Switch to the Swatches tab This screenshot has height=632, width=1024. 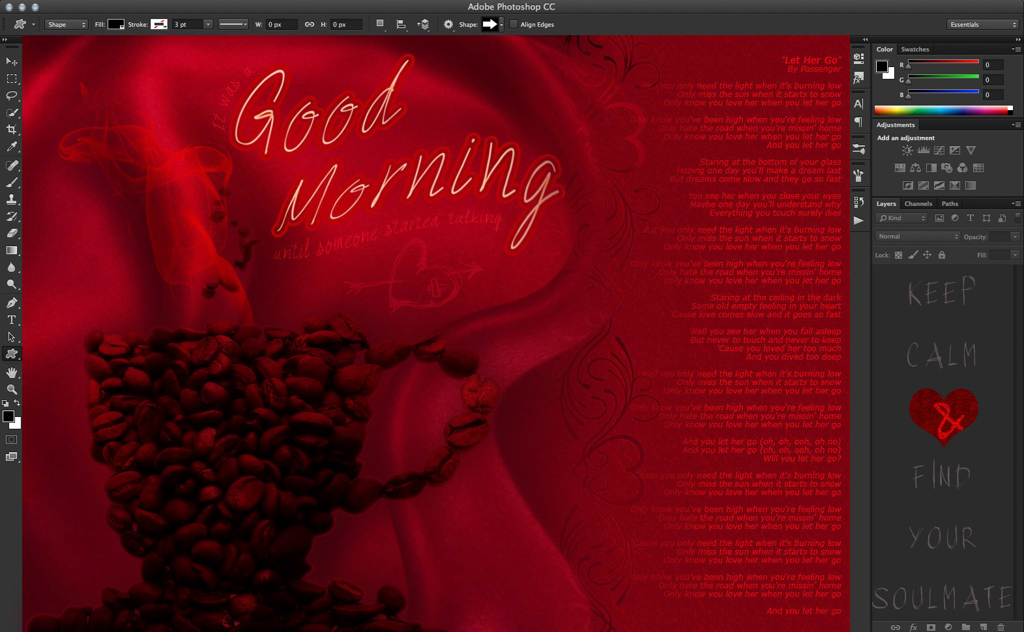point(915,50)
